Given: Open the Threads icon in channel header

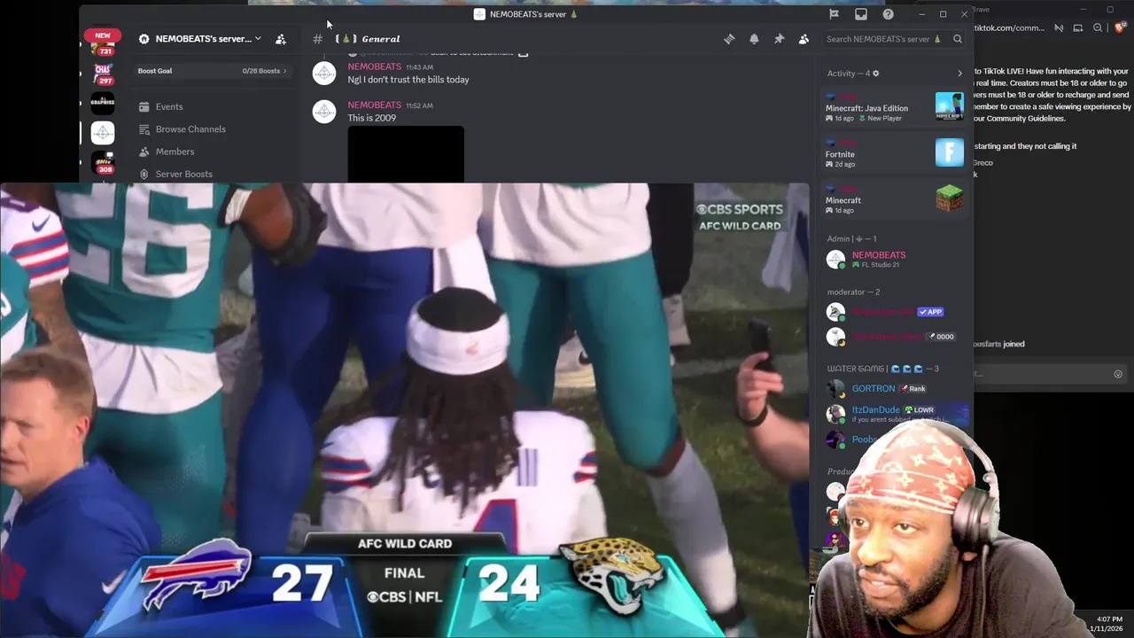Looking at the screenshot, I should tap(729, 39).
